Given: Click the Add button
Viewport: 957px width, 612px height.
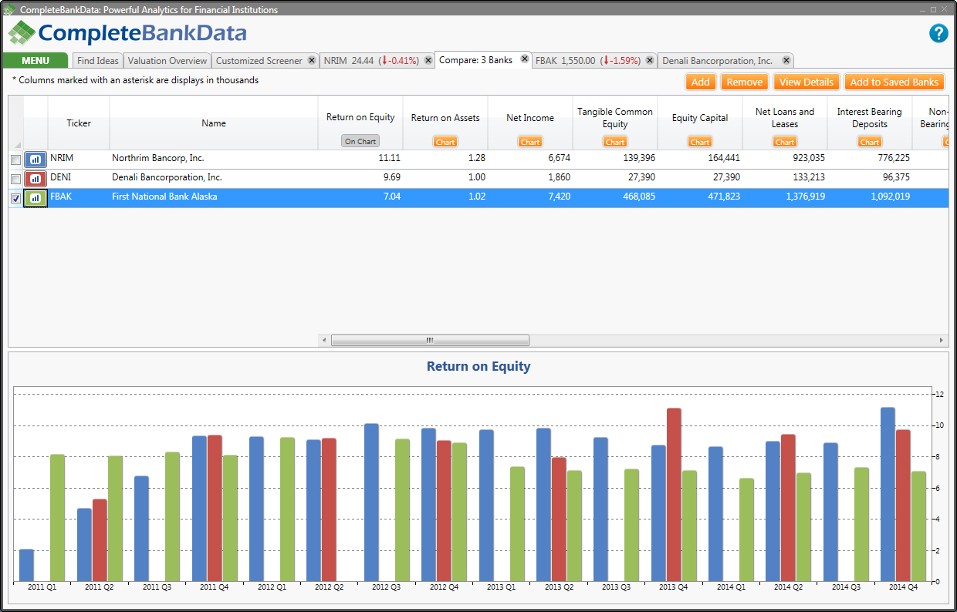Looking at the screenshot, I should coord(701,82).
